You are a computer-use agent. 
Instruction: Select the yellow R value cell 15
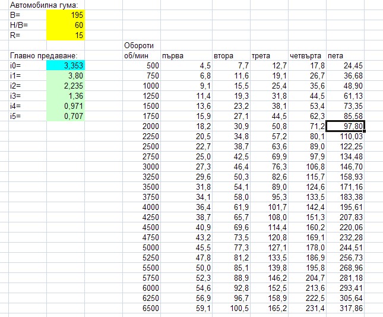[65, 35]
